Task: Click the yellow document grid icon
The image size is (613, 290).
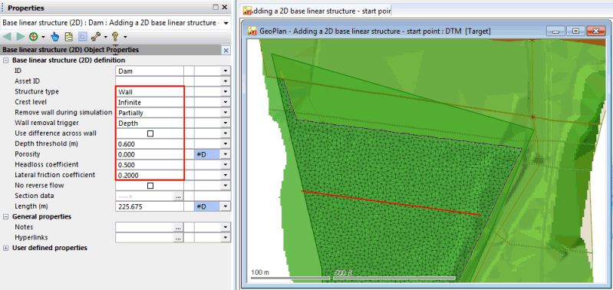Action: click(x=69, y=37)
